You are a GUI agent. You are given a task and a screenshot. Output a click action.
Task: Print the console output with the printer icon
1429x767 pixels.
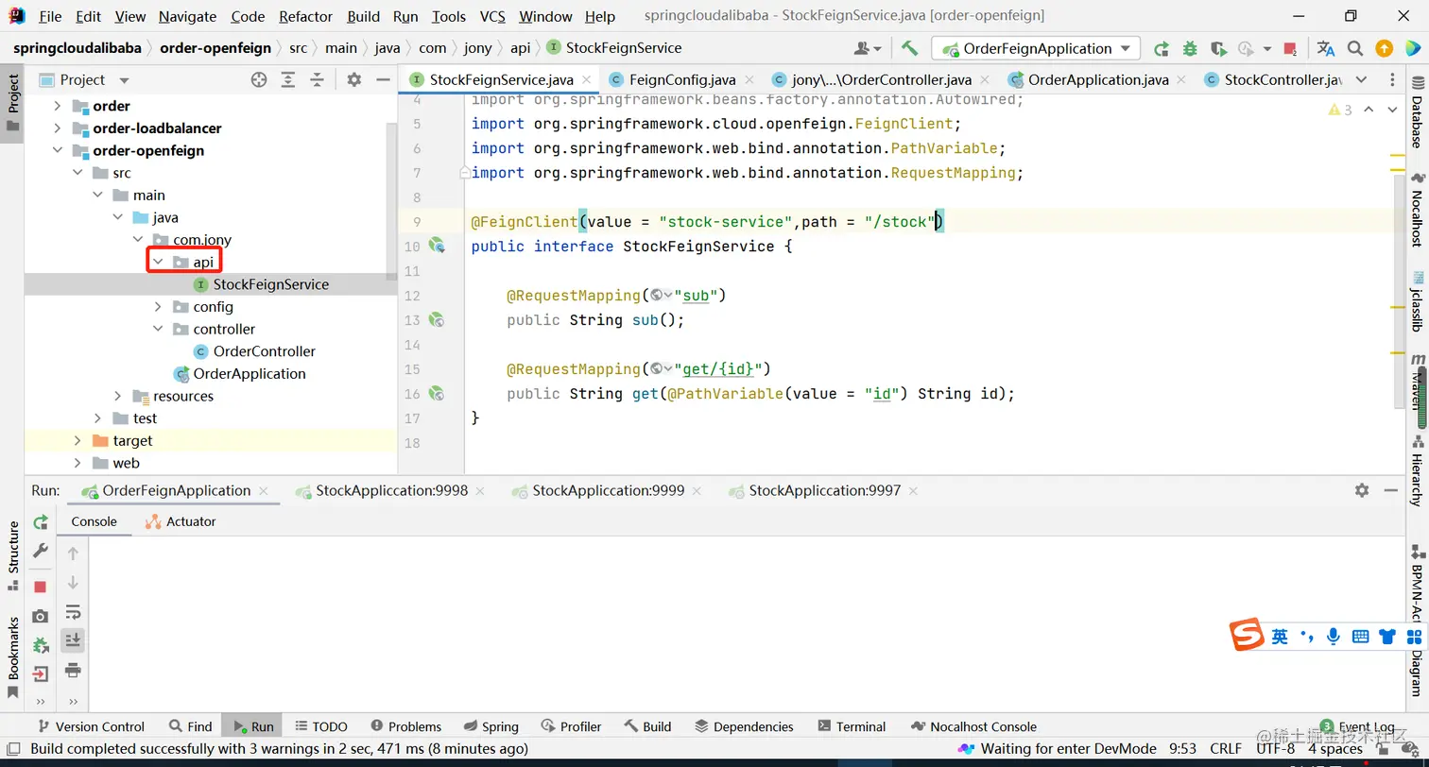click(x=73, y=670)
